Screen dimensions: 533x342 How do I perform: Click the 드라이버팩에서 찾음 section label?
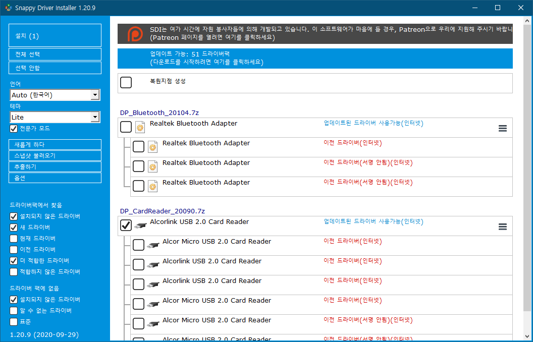[x=36, y=205]
